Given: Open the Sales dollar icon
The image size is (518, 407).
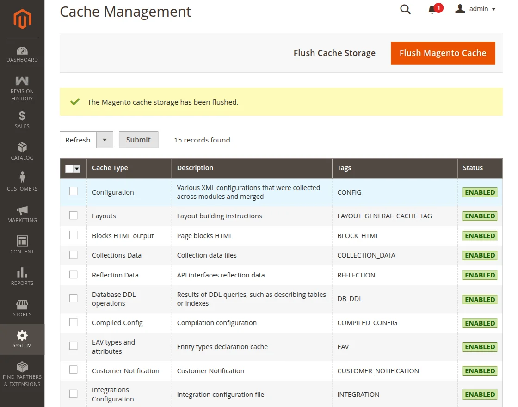Looking at the screenshot, I should click(x=22, y=116).
